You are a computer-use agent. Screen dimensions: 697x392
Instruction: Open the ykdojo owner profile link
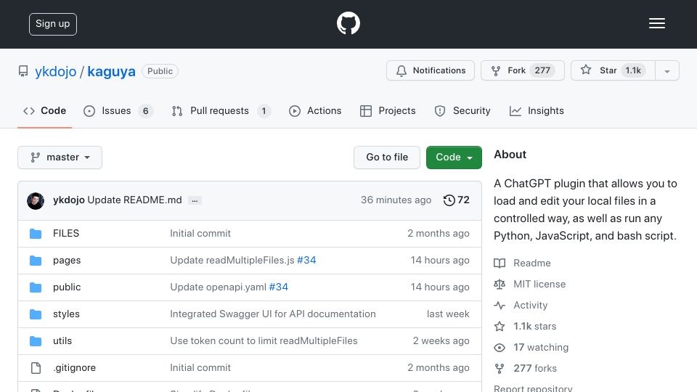pyautogui.click(x=56, y=71)
